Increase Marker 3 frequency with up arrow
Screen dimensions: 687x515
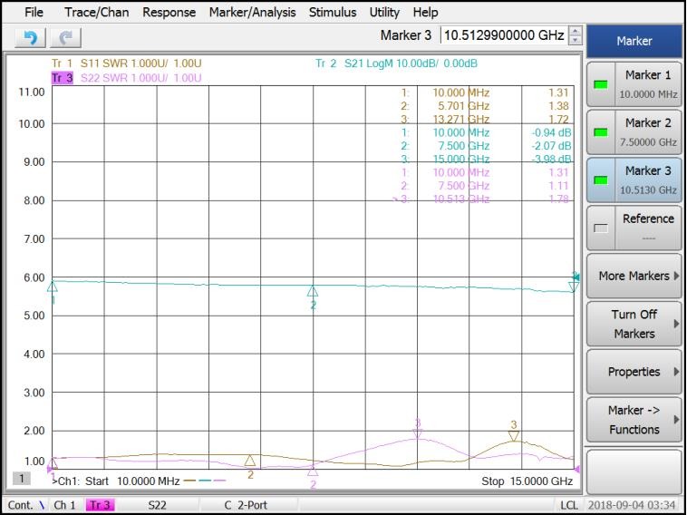click(575, 31)
